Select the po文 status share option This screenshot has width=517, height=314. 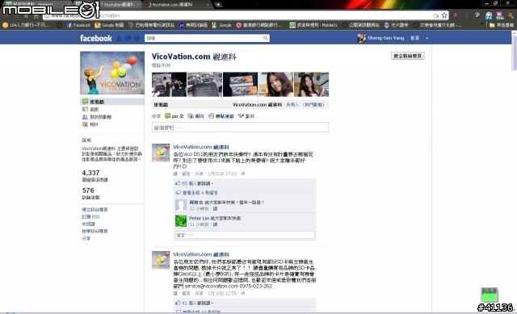(174, 116)
